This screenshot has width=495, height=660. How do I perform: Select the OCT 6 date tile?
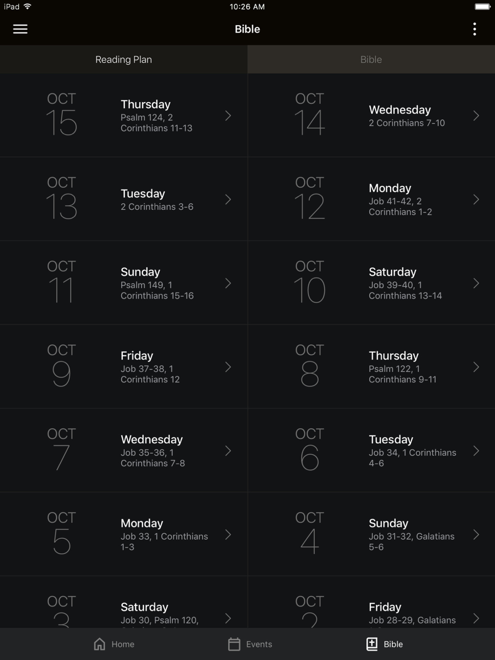[309, 449]
